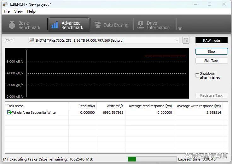Open the Drive selection dropdown
Viewport: 232px width, 164px height.
click(x=104, y=40)
